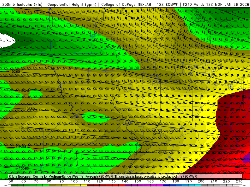250x187 pixels.
Task: Click the 'Geopotential Height (gpm)' label
Action: click(72, 4)
